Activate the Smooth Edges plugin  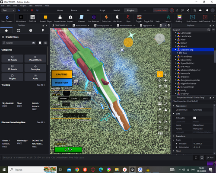(x=45, y=19)
